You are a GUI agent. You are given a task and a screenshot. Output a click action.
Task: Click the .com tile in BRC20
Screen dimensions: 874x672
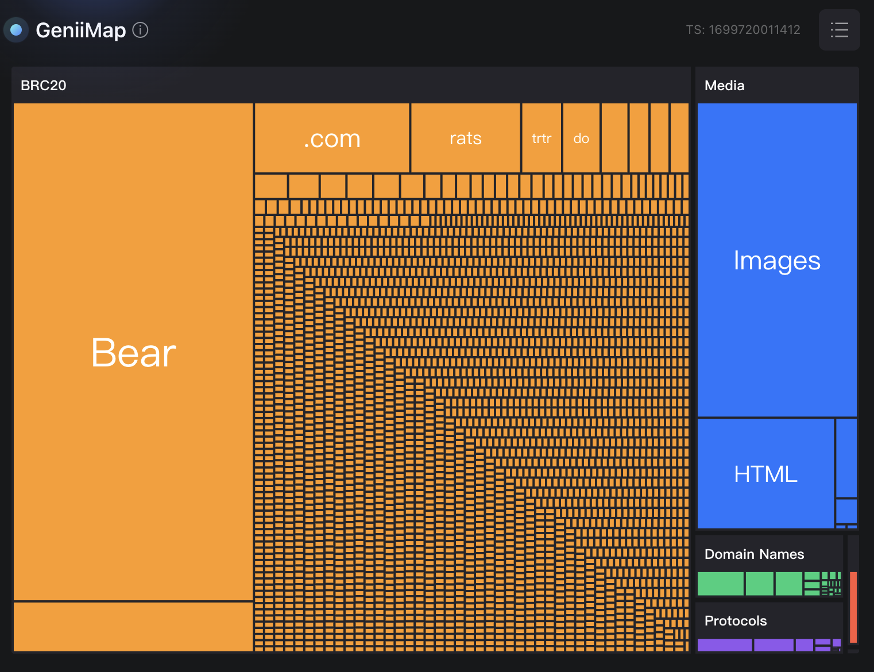332,138
